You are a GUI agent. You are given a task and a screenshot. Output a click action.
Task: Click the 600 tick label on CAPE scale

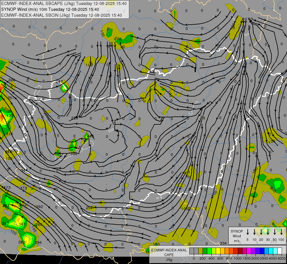tap(220, 258)
